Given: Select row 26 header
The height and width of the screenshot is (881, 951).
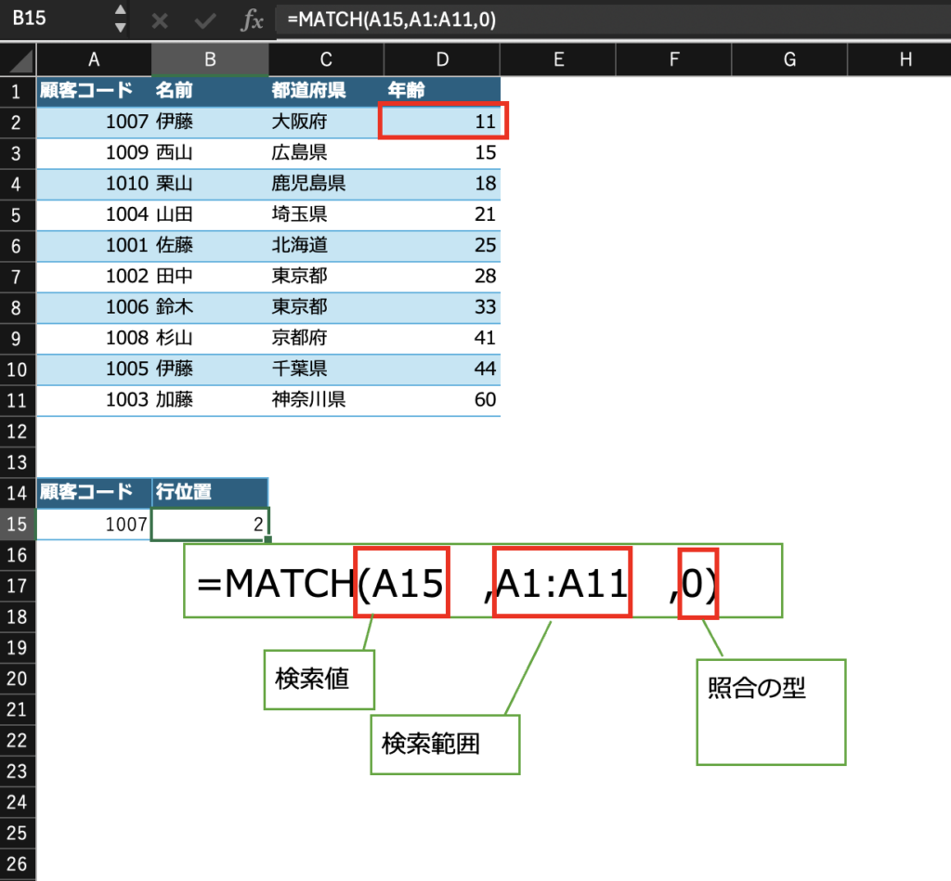Looking at the screenshot, I should pyautogui.click(x=18, y=863).
